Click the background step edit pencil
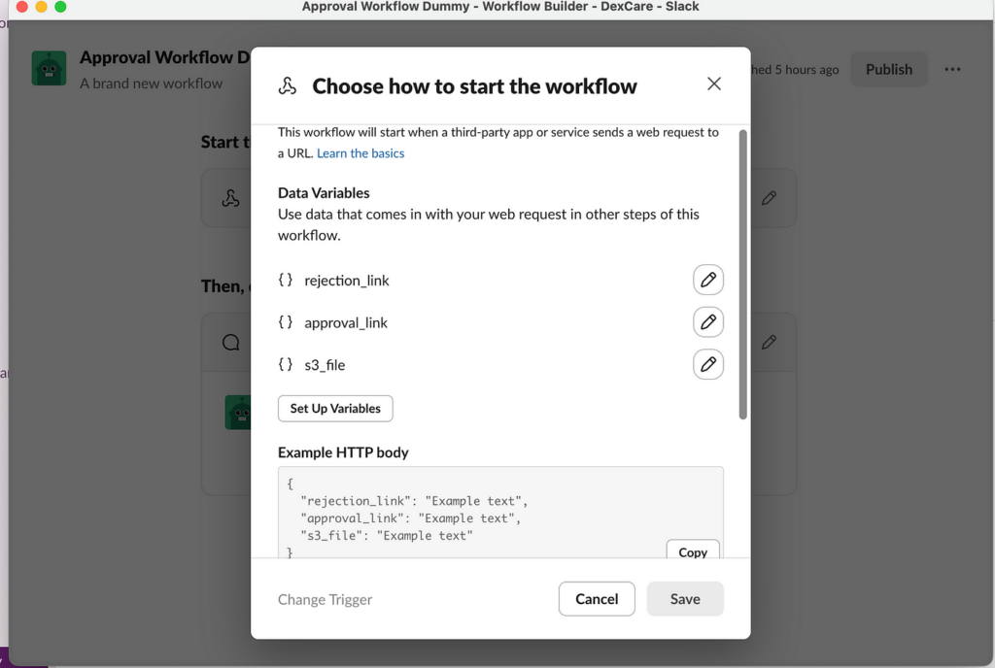 tap(770, 342)
